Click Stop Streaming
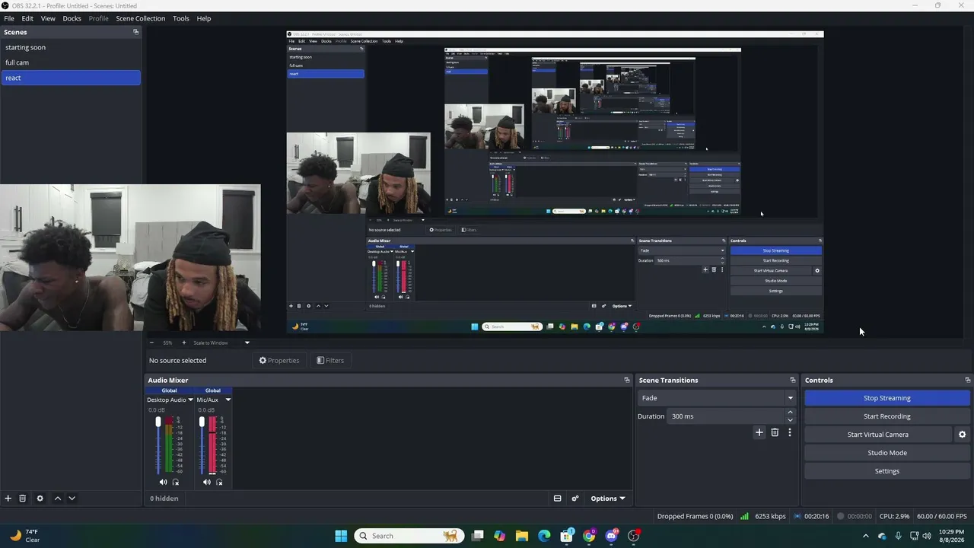The height and width of the screenshot is (548, 974). (887, 398)
